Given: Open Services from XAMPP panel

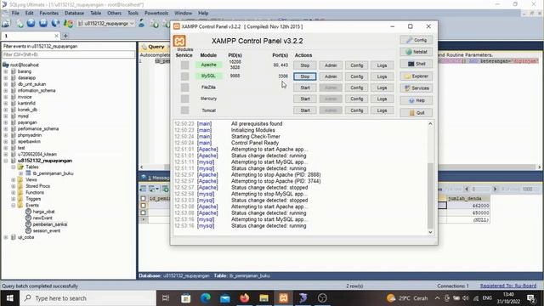Looking at the screenshot, I should [x=416, y=88].
